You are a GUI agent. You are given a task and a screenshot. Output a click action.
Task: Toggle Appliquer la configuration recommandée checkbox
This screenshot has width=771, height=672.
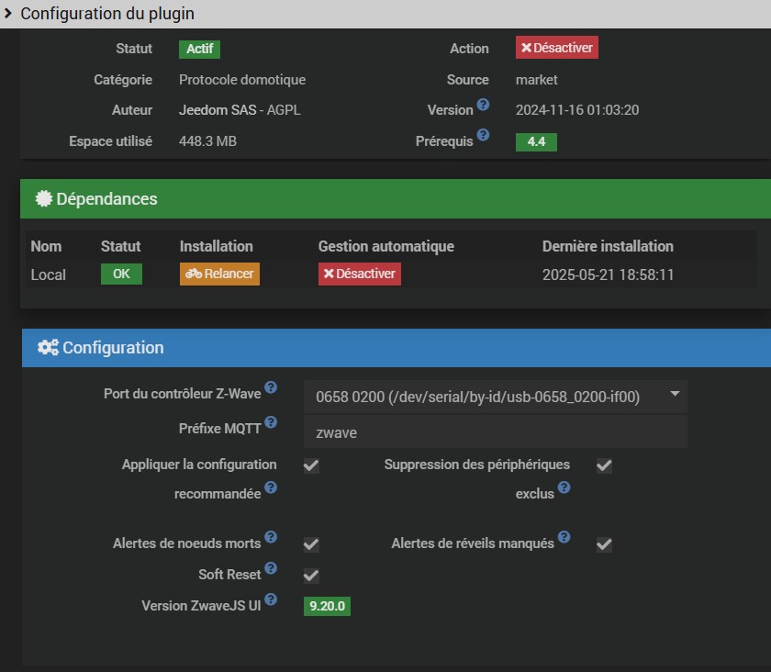pyautogui.click(x=311, y=465)
